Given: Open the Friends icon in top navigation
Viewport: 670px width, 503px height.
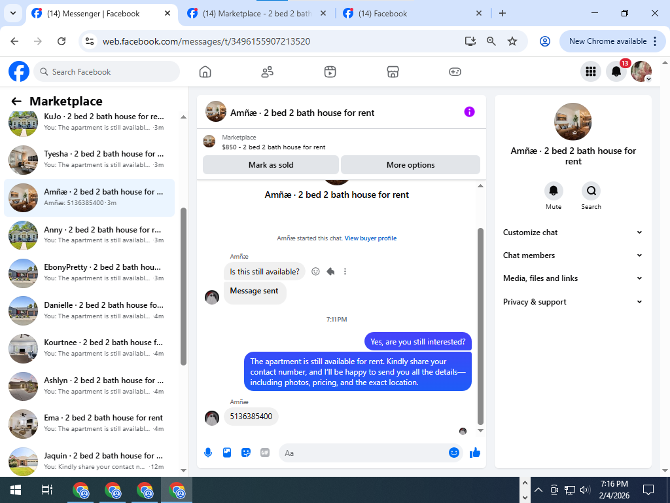Looking at the screenshot, I should click(268, 72).
